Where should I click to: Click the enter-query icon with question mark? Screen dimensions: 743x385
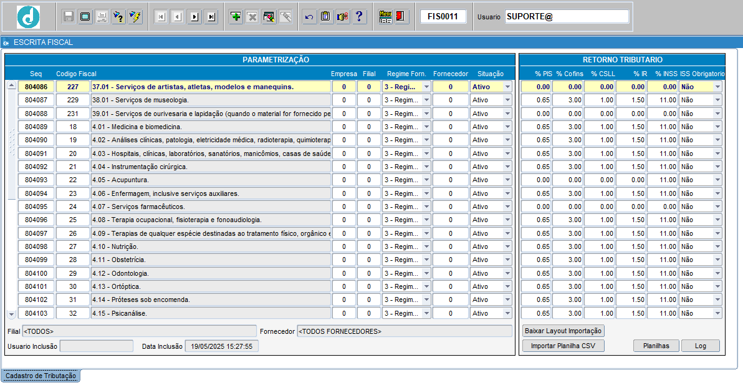118,17
